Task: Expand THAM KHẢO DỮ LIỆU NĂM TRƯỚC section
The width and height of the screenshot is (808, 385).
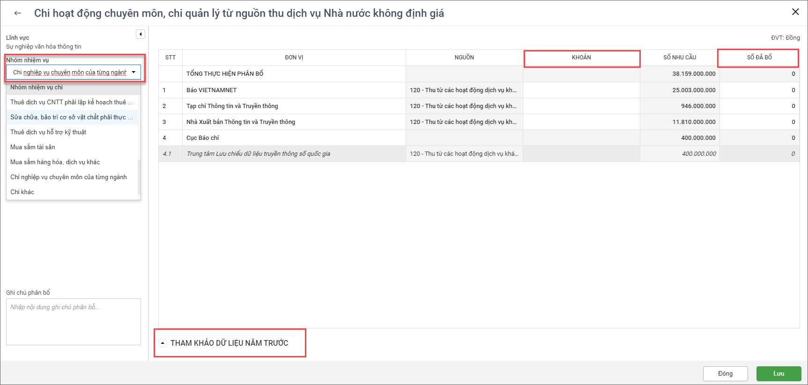Action: coord(163,343)
